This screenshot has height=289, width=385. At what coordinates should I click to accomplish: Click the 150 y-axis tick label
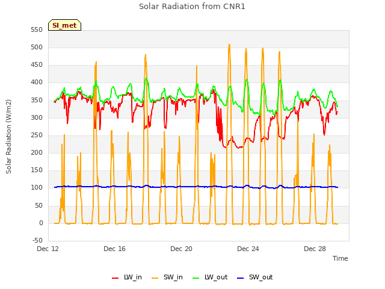click(37, 170)
